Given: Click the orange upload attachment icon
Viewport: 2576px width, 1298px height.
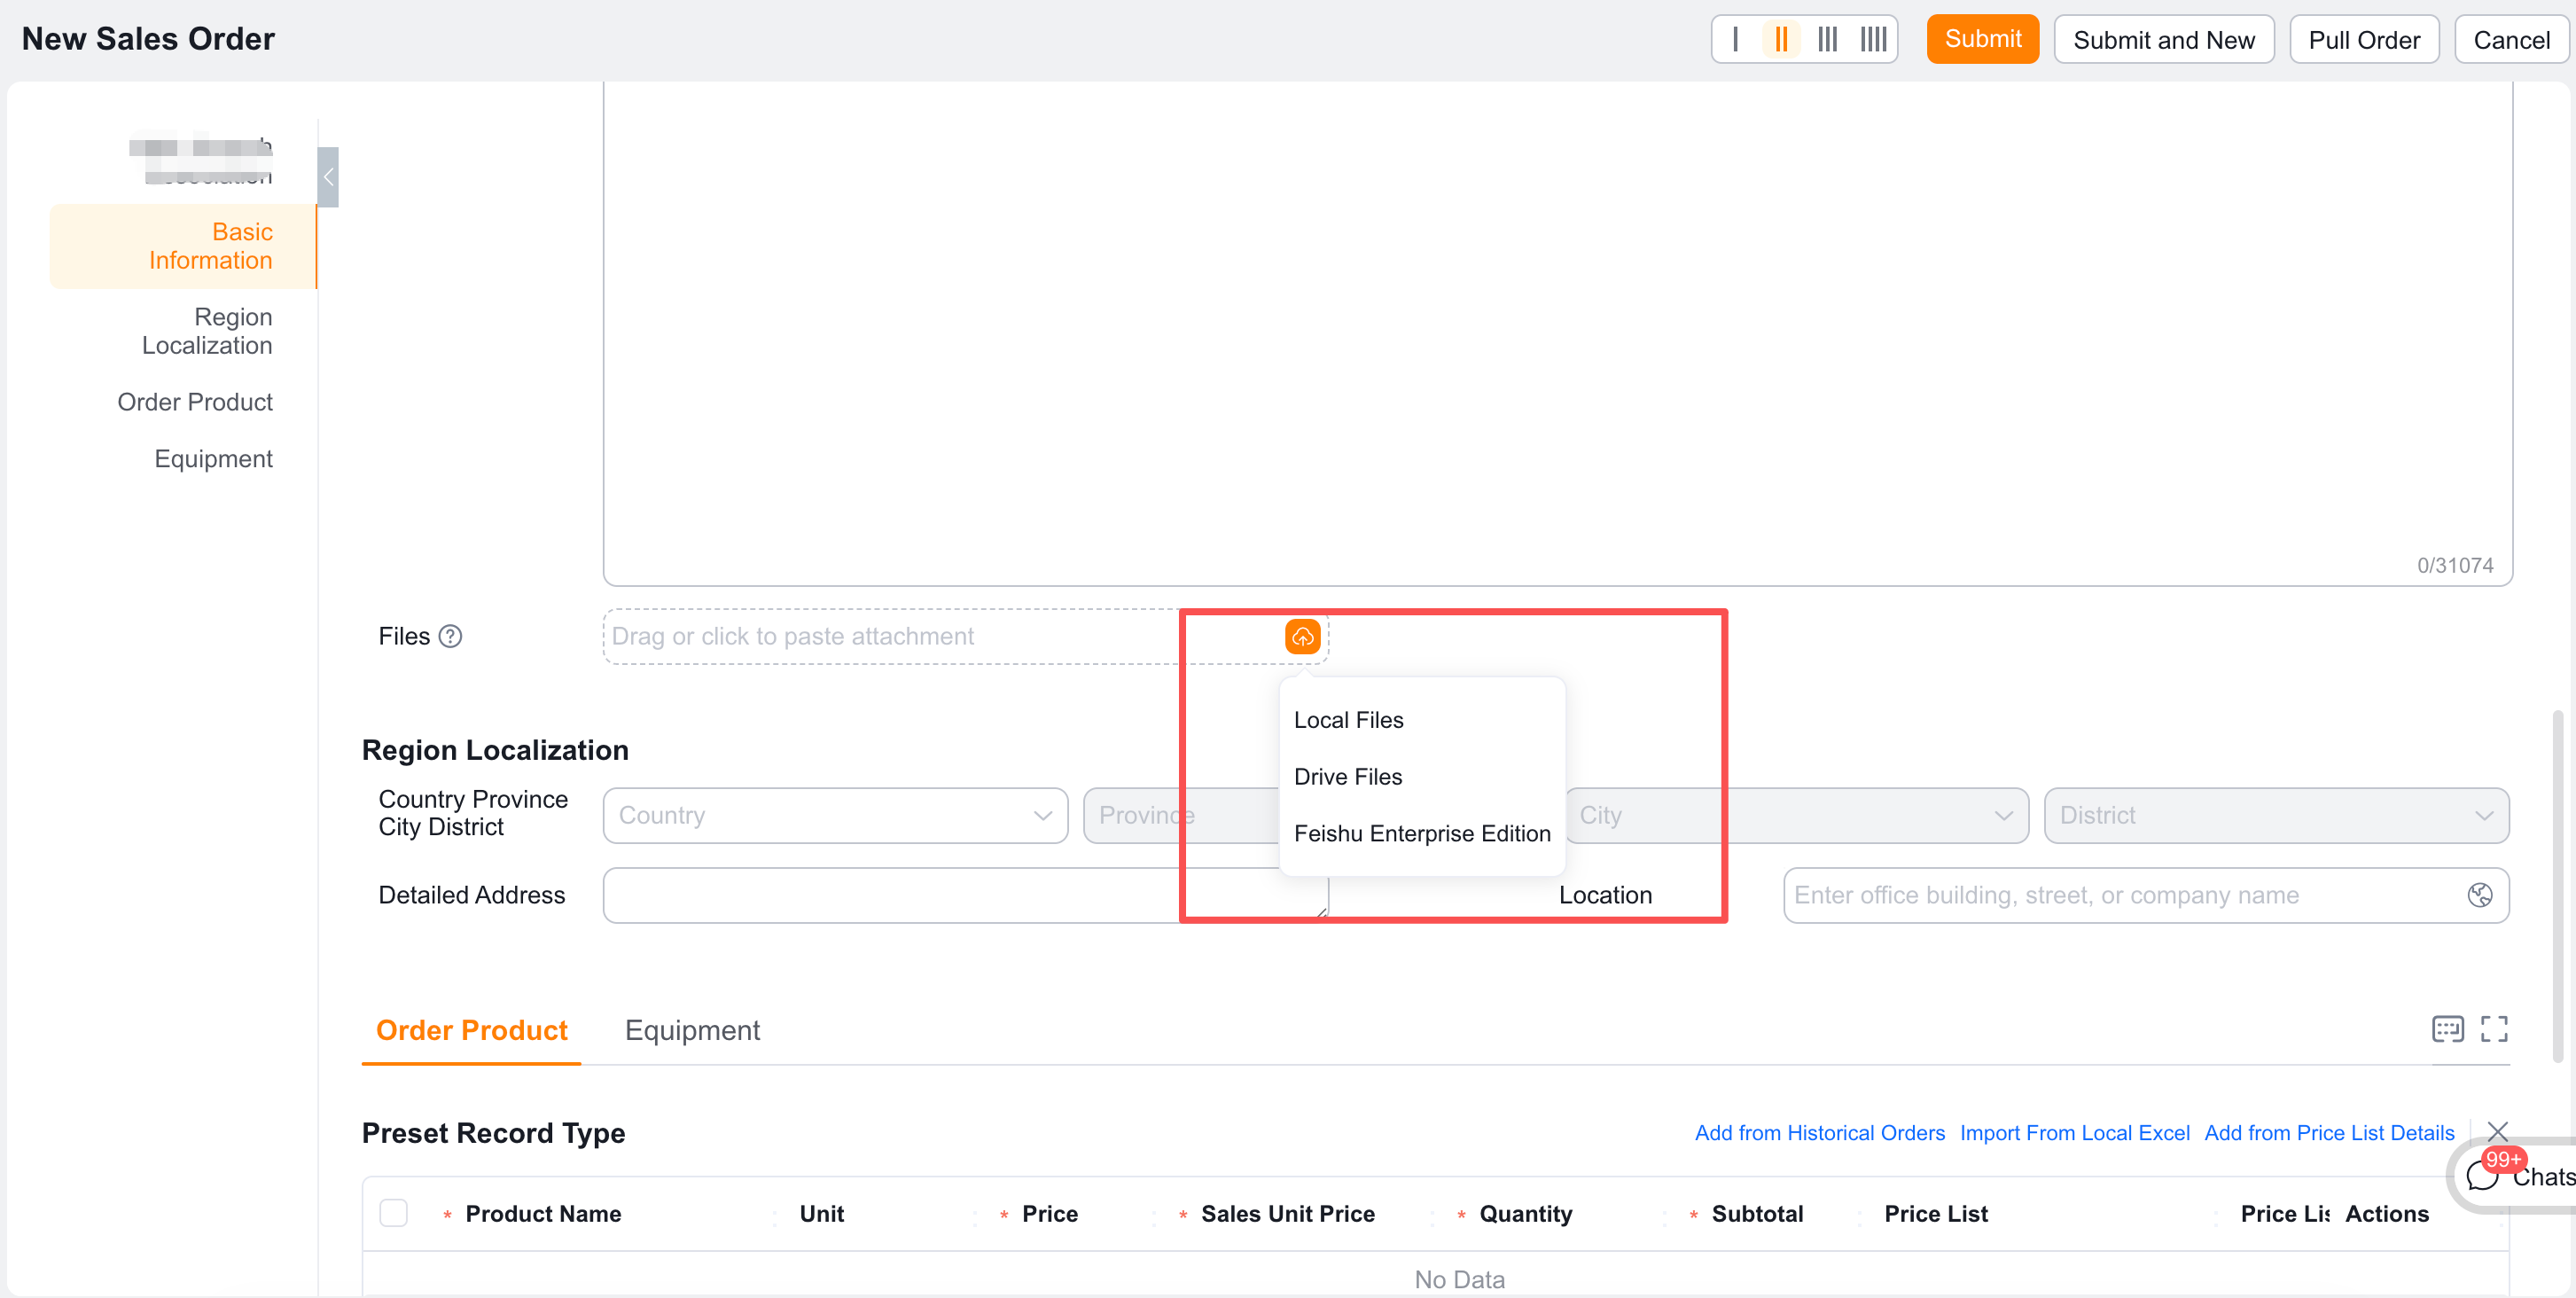Looking at the screenshot, I should tap(1302, 636).
